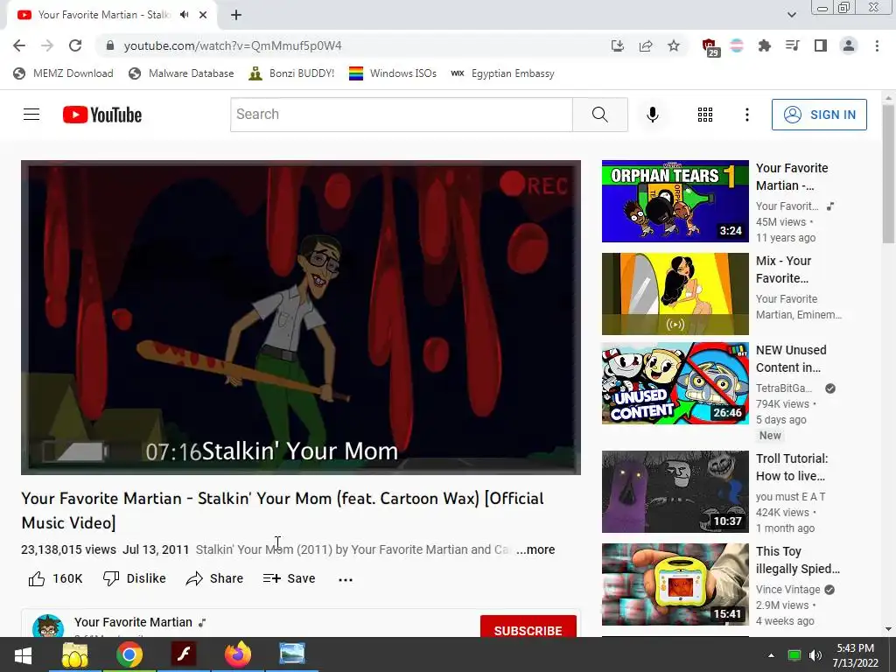Open the Malware Database bookmark

[181, 73]
